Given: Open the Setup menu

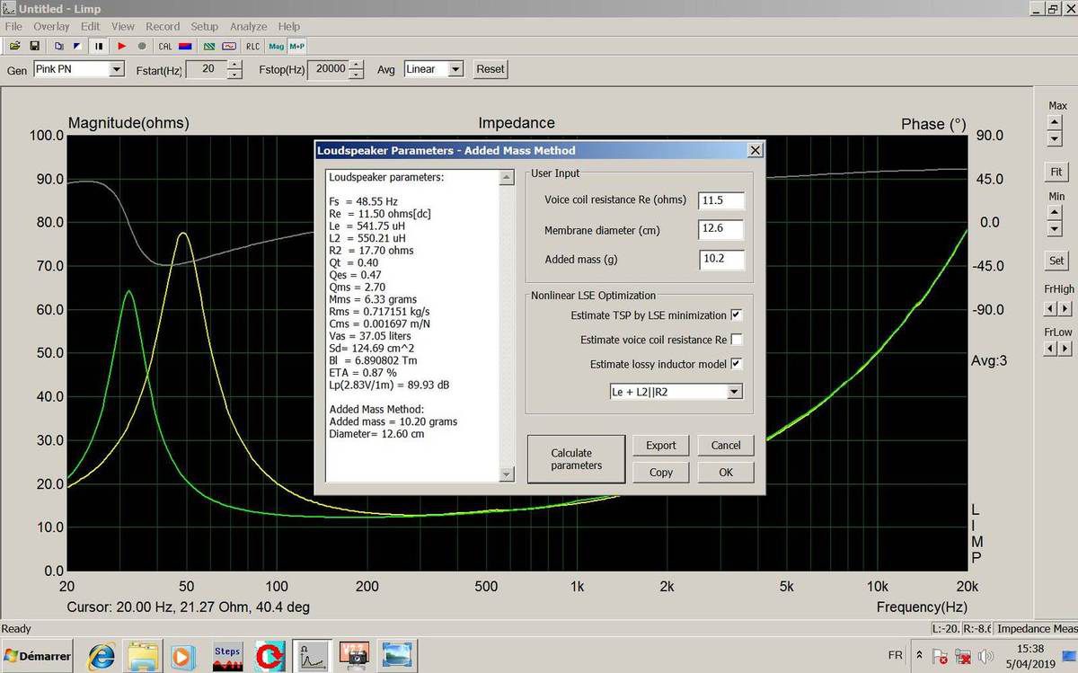Looking at the screenshot, I should 205,27.
